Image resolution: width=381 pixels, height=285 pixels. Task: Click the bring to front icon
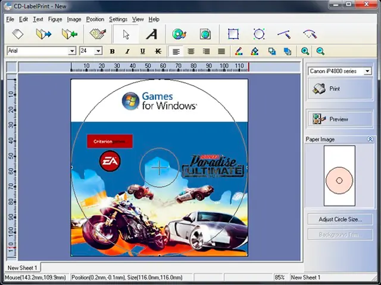(272, 51)
